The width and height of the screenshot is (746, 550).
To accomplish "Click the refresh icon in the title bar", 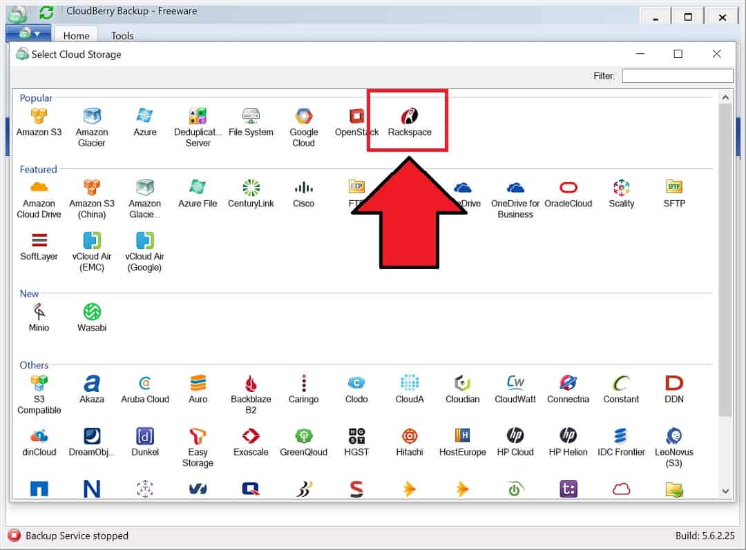I will click(46, 11).
